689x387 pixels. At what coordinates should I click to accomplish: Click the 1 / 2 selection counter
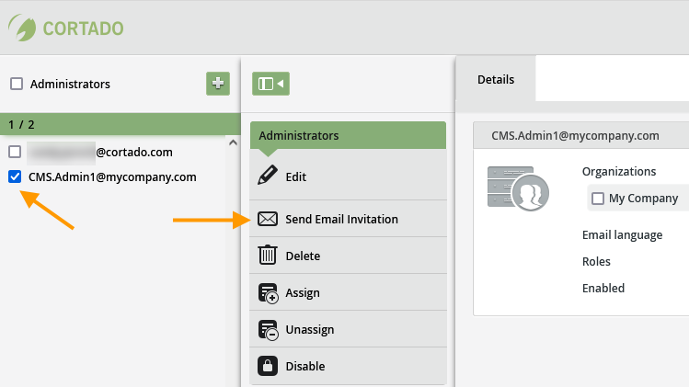(21, 125)
